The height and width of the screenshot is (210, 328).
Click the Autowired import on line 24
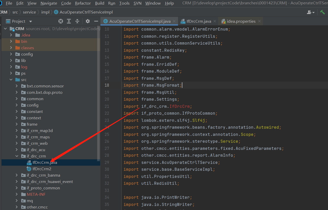268,127
